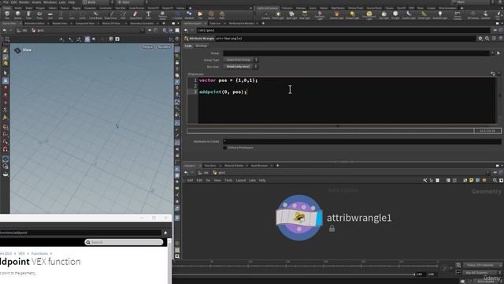Select the Box shelf tool
The image size is (504, 284).
click(7, 15)
